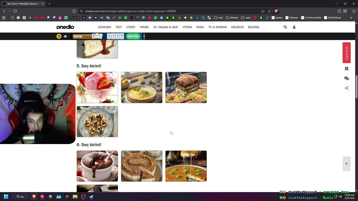Select the pistachio baklava cake option
This screenshot has height=201, width=358.
click(x=186, y=87)
